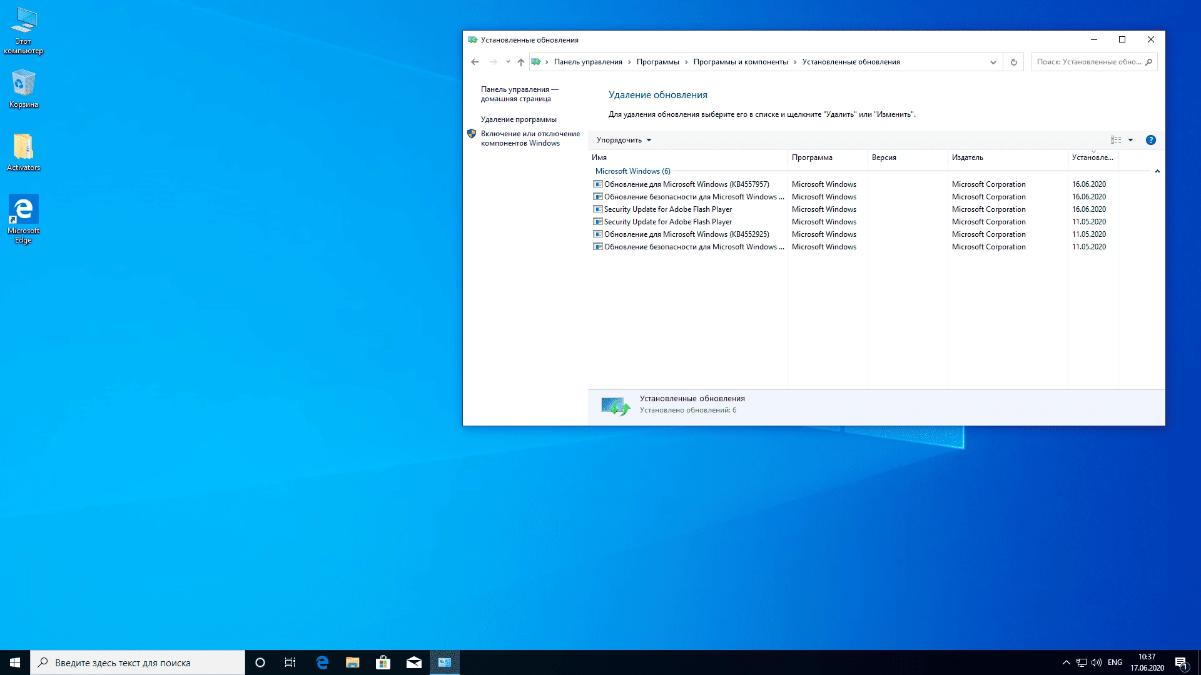The width and height of the screenshot is (1201, 675).
Task: Click the change view icon
Action: coord(1116,140)
